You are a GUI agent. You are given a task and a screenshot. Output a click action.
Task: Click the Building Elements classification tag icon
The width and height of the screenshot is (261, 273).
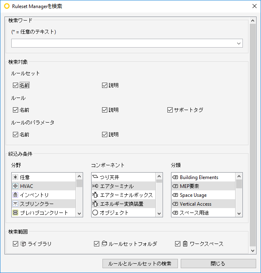pyautogui.click(x=175, y=177)
